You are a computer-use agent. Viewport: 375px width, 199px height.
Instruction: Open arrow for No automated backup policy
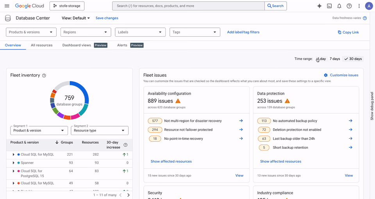pyautogui.click(x=351, y=121)
